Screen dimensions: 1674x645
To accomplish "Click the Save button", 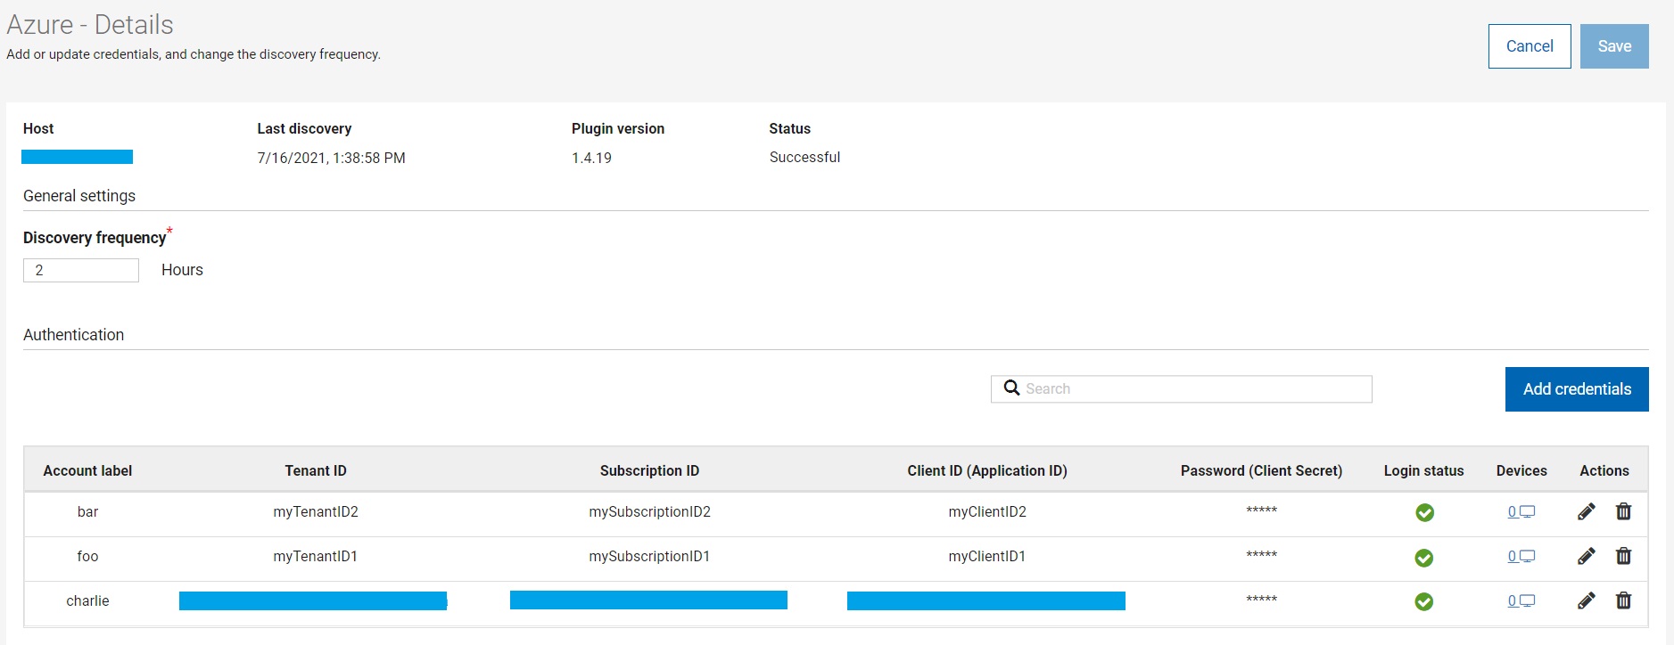I will (x=1613, y=46).
